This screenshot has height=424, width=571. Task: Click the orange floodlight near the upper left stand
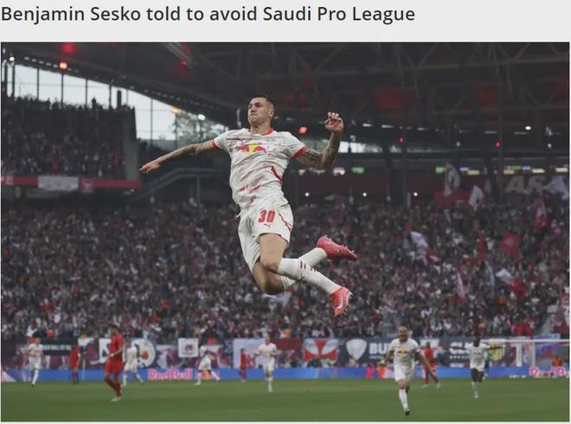63,66
